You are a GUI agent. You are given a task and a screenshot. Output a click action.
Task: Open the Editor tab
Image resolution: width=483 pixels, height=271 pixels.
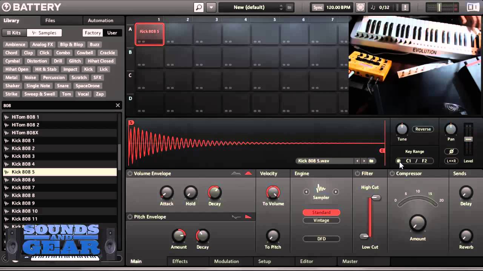pos(306,261)
